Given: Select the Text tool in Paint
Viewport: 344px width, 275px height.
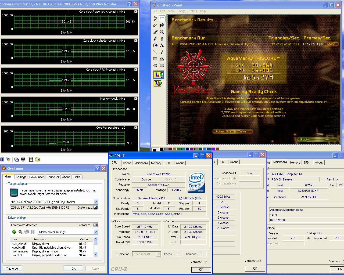Looking at the screenshot, I should (162, 45).
